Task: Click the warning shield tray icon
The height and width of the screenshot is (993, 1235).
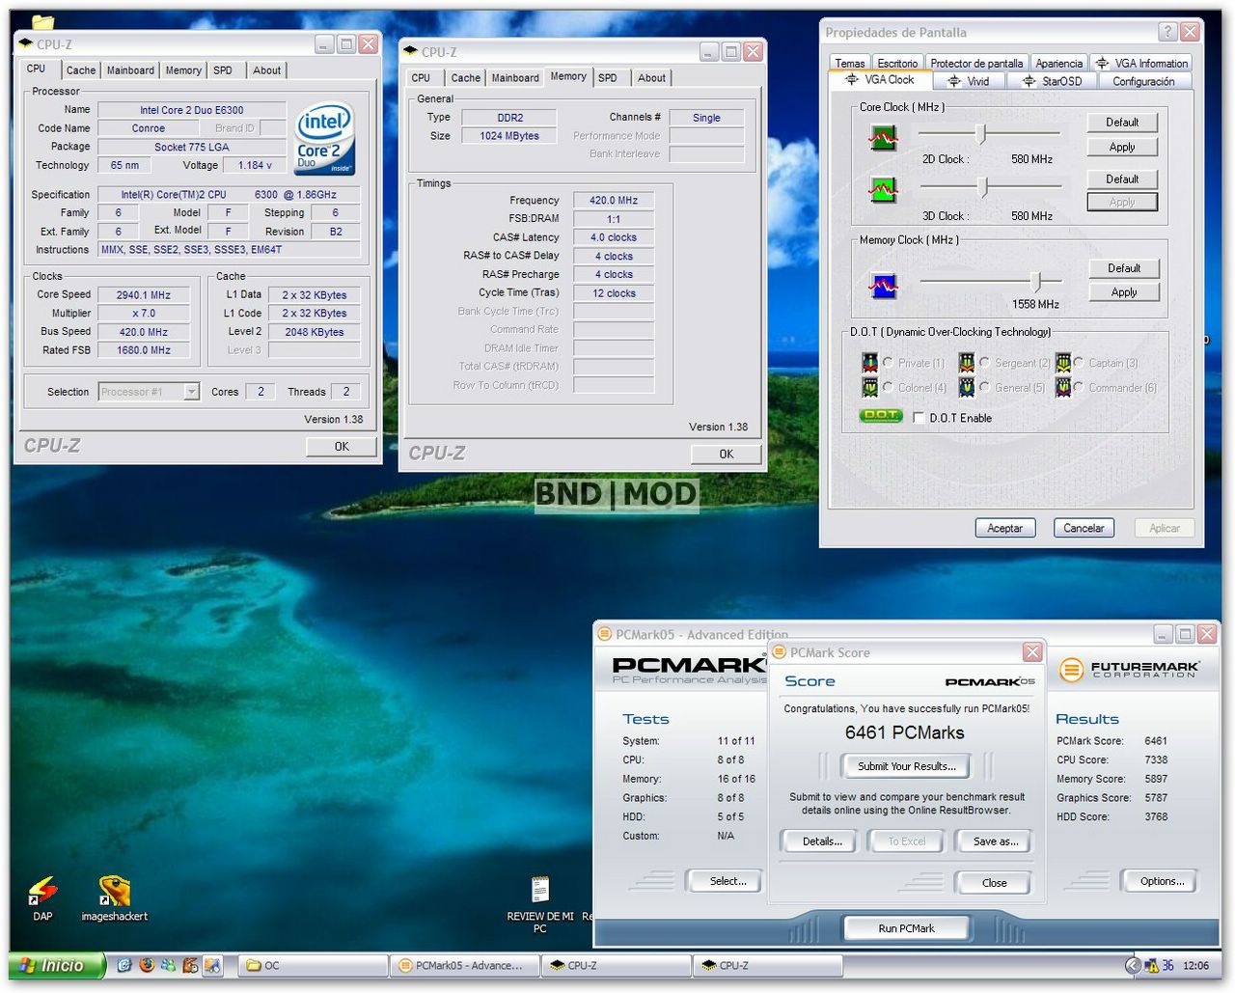Action: [1151, 965]
